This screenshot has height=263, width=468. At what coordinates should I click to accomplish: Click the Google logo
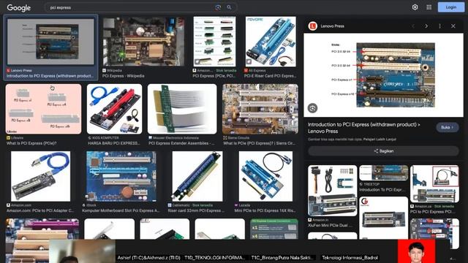point(18,8)
